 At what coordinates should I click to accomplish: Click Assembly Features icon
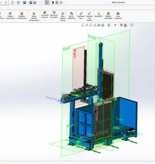tap(44, 15)
